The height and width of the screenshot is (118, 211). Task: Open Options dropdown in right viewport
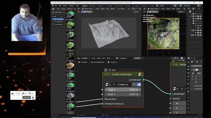tap(182, 12)
